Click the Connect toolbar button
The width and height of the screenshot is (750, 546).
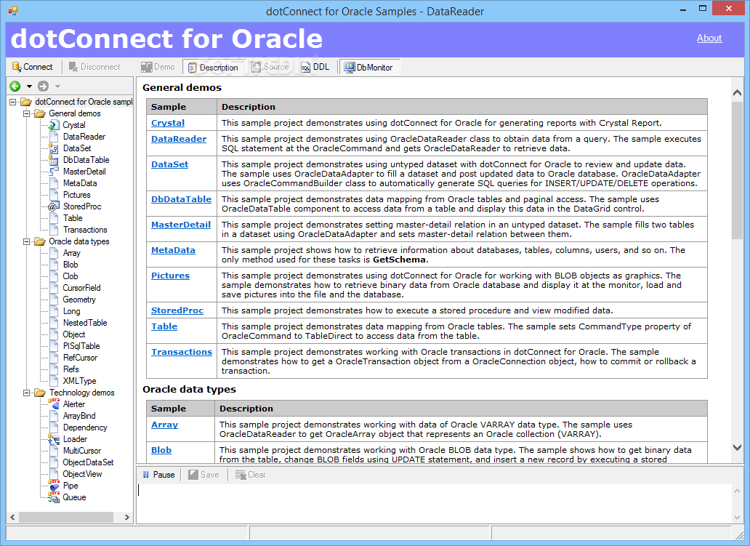point(32,67)
